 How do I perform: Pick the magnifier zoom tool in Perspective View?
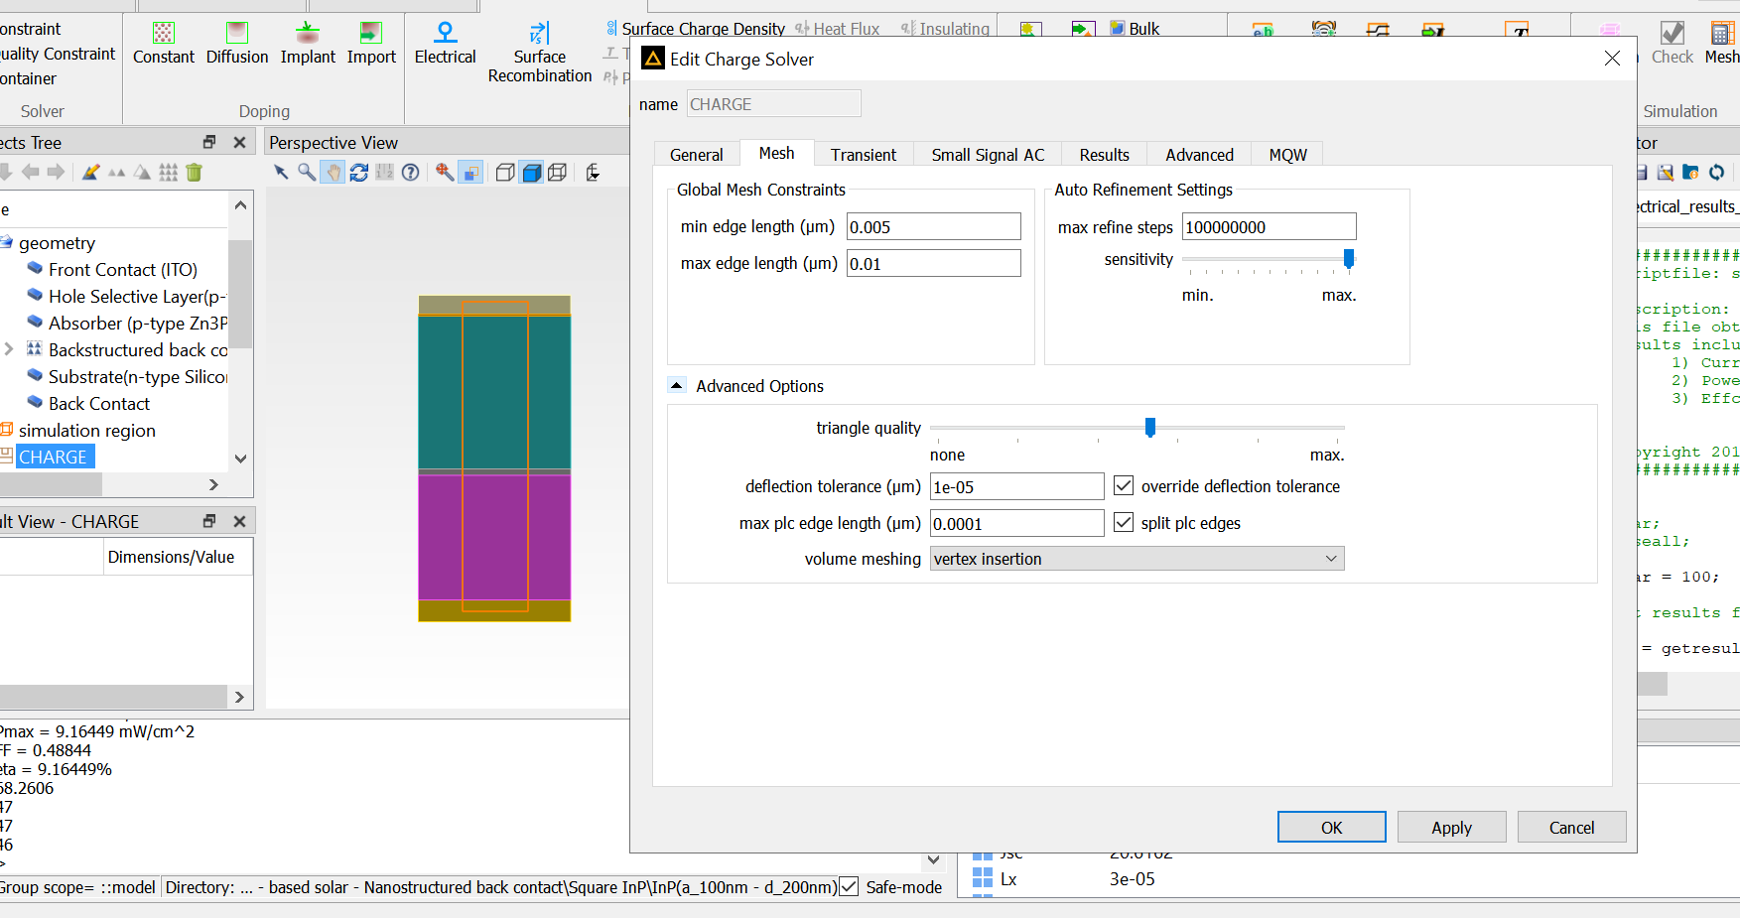307,173
